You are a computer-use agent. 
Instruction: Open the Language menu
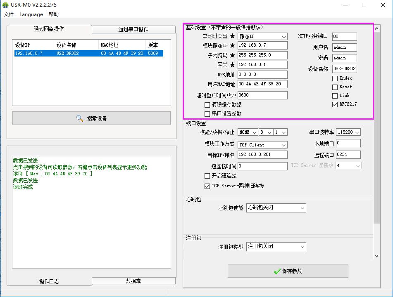click(x=31, y=14)
